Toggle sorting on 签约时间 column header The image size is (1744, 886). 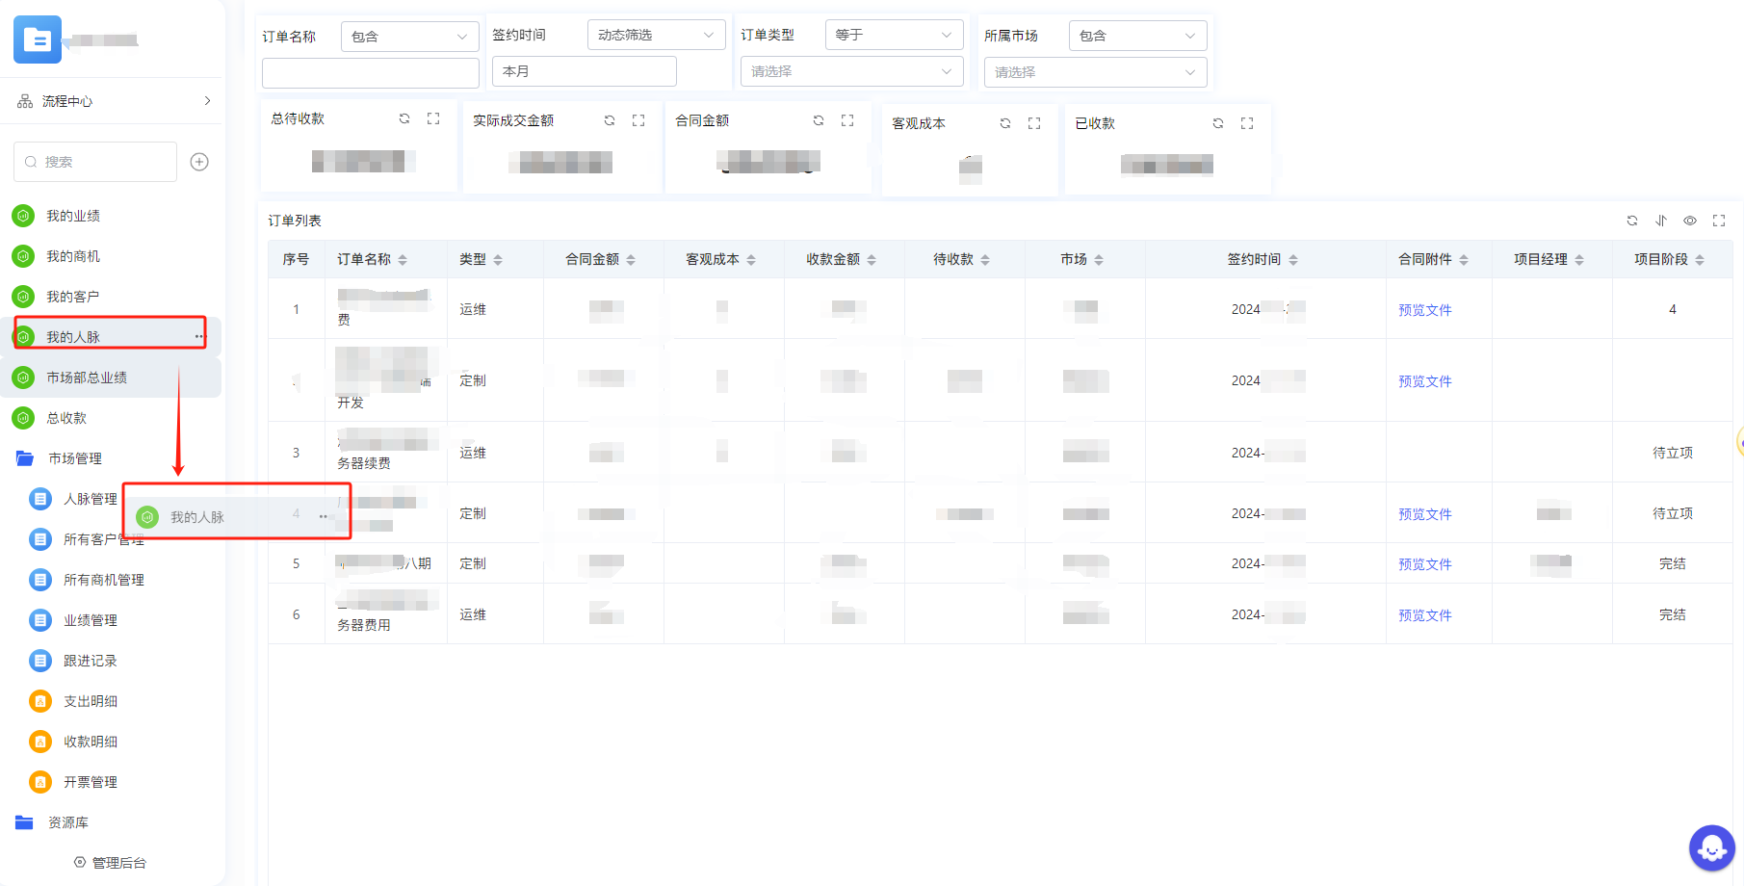1293,260
